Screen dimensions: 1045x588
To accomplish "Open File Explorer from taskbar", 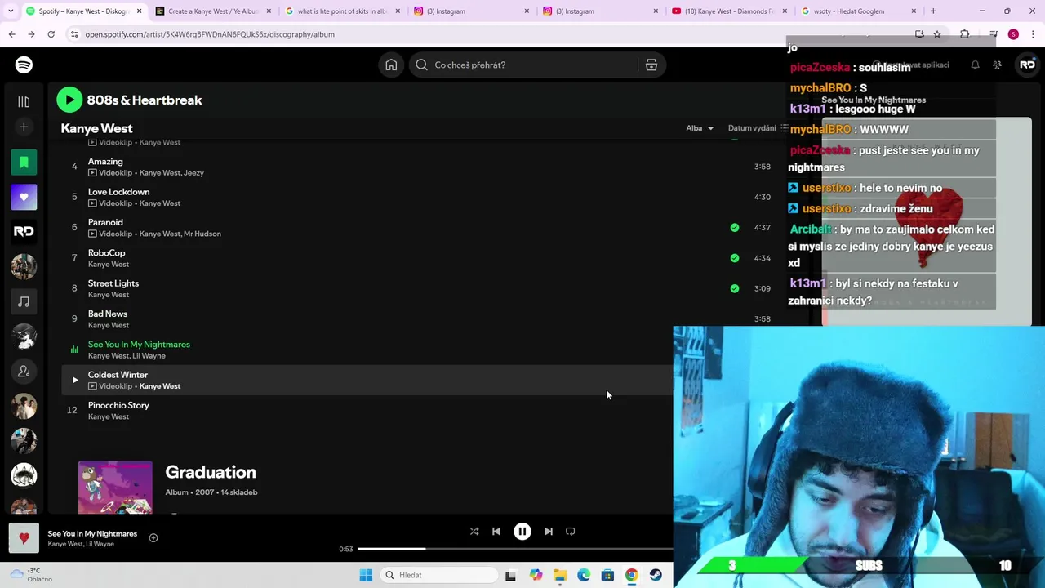I will coord(559,575).
